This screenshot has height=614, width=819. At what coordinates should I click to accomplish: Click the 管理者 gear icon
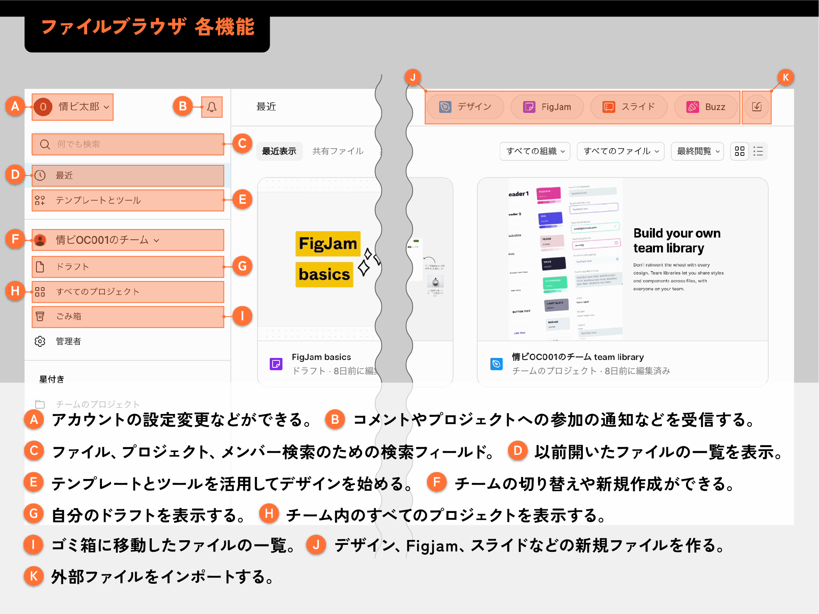[x=40, y=341]
